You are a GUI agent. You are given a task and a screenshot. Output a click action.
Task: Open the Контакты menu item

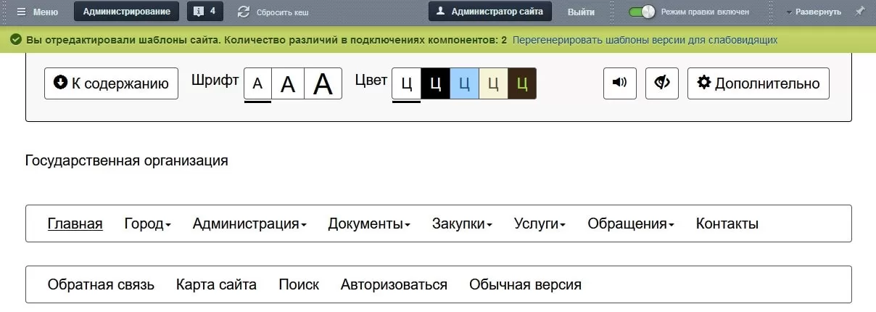[x=727, y=223]
